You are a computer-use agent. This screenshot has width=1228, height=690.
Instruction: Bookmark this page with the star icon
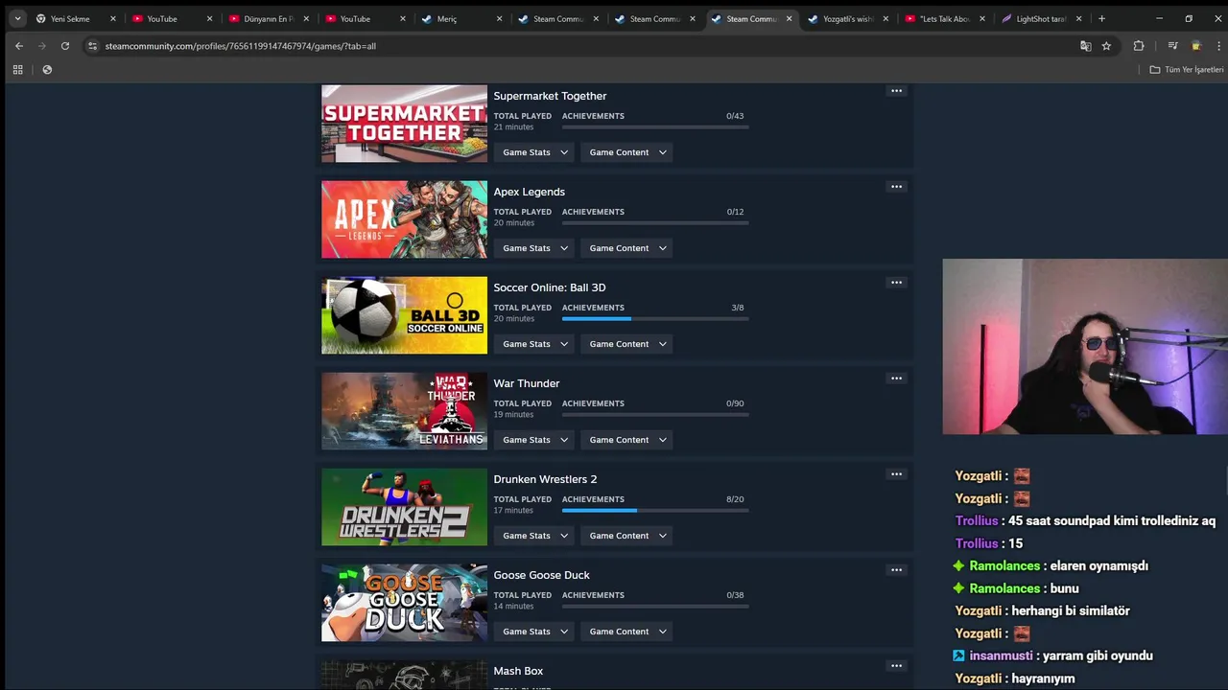pos(1106,46)
